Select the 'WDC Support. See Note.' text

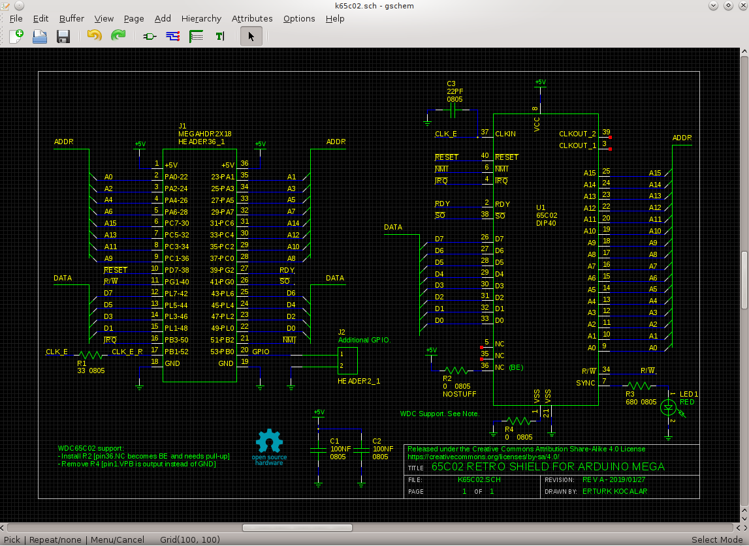pyautogui.click(x=439, y=414)
